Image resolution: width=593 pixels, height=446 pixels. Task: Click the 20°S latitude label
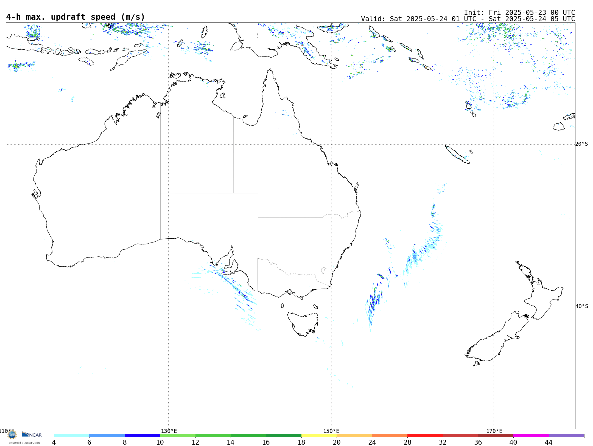pos(581,144)
